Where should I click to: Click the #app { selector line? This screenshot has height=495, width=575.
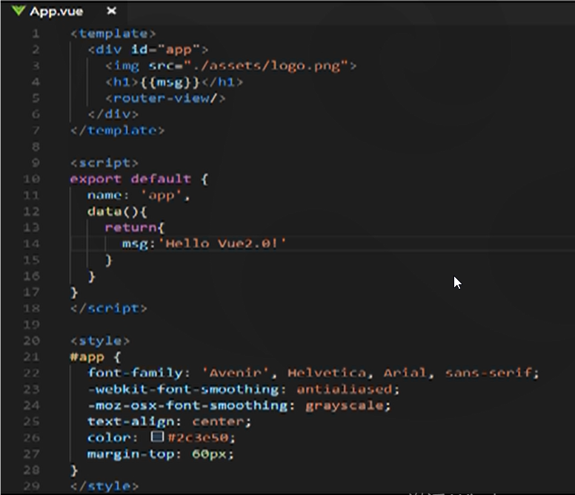coord(96,356)
